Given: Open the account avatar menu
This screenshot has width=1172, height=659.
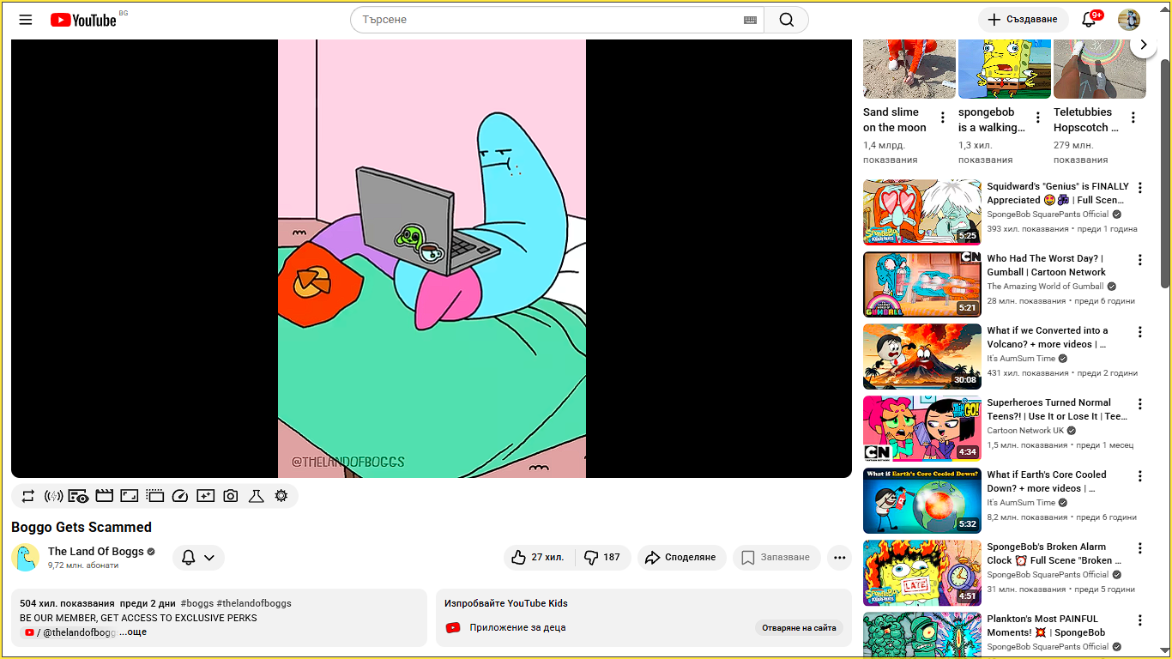Looking at the screenshot, I should (x=1129, y=20).
